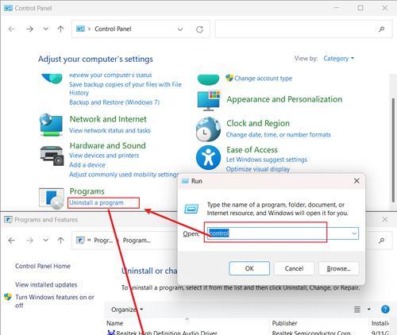Open Ease of Access category
397x335 pixels.
[252, 150]
